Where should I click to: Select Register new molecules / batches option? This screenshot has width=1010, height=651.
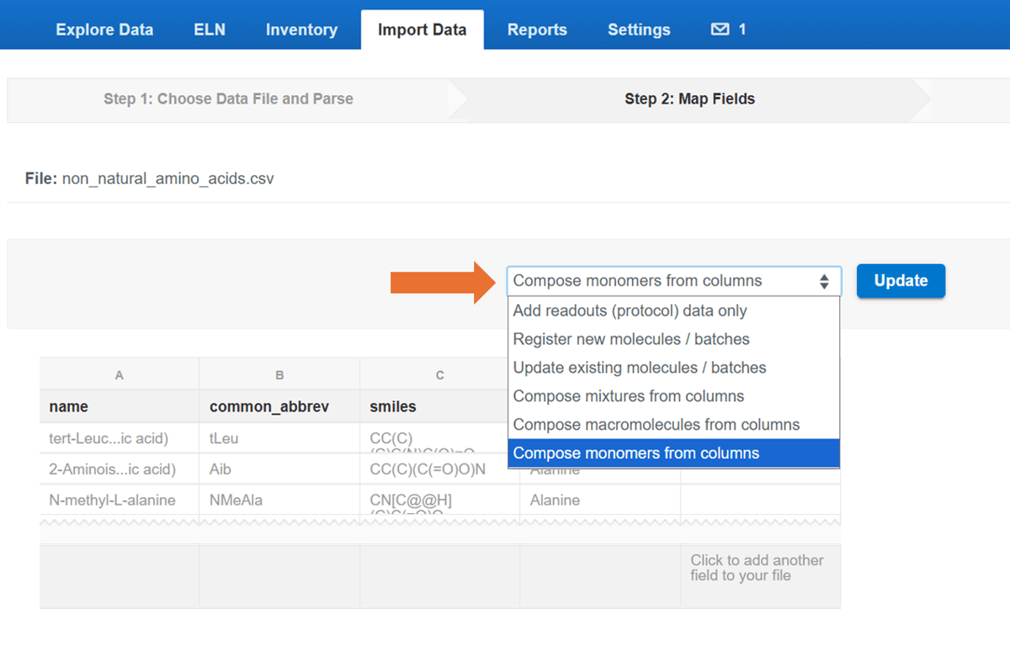631,340
